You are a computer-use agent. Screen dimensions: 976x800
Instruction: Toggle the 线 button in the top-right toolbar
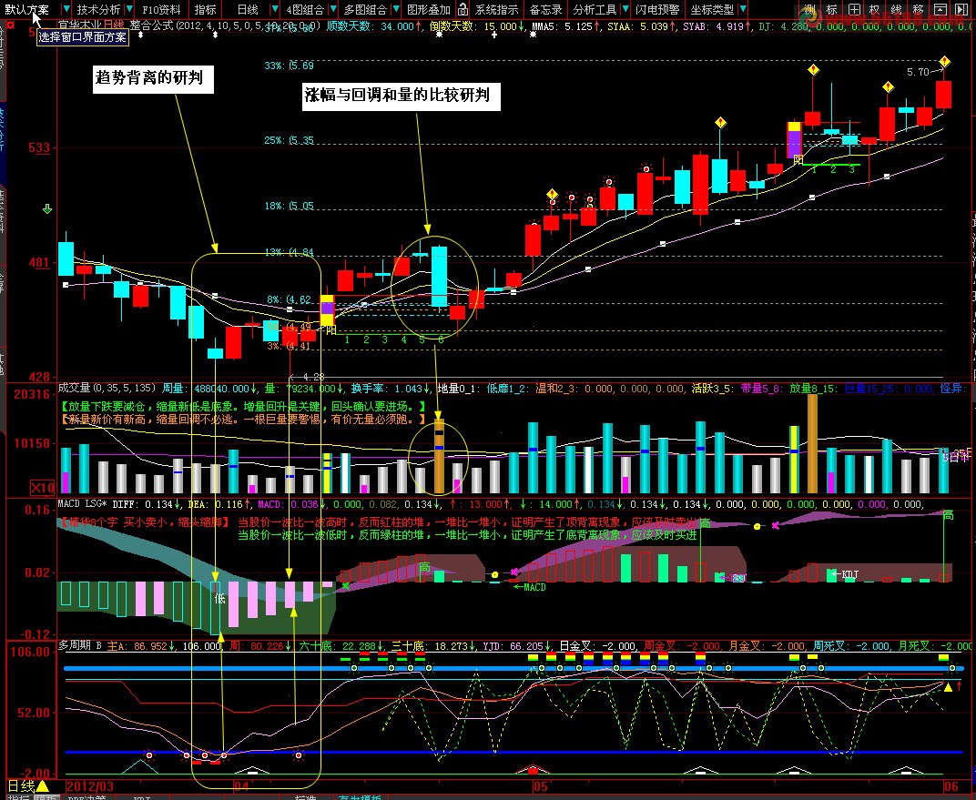pos(896,9)
